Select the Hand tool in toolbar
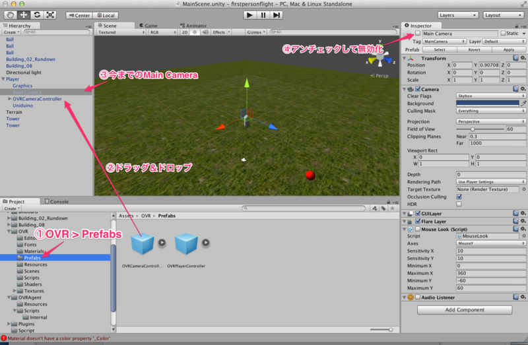528x345 pixels. (x=9, y=15)
